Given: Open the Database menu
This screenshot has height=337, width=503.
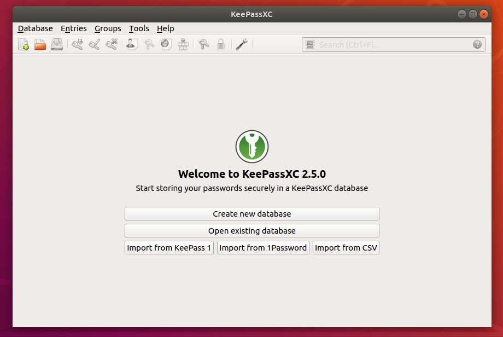Looking at the screenshot, I should coord(36,28).
